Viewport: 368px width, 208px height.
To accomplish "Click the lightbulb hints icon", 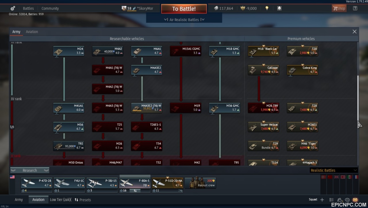I will coord(267,8).
